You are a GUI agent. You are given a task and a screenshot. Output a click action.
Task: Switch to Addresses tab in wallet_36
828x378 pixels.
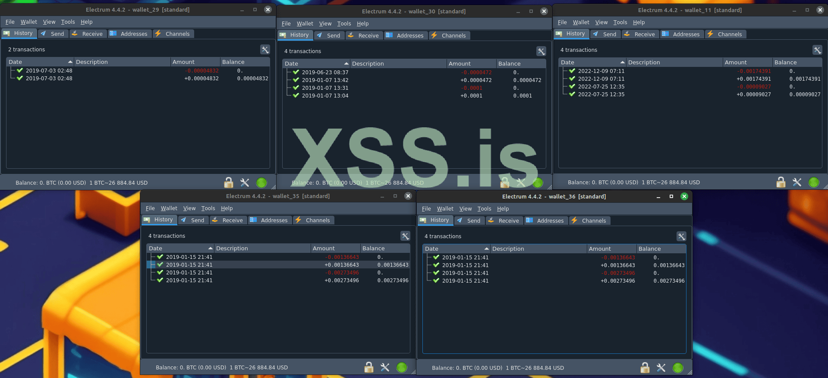tap(546, 220)
